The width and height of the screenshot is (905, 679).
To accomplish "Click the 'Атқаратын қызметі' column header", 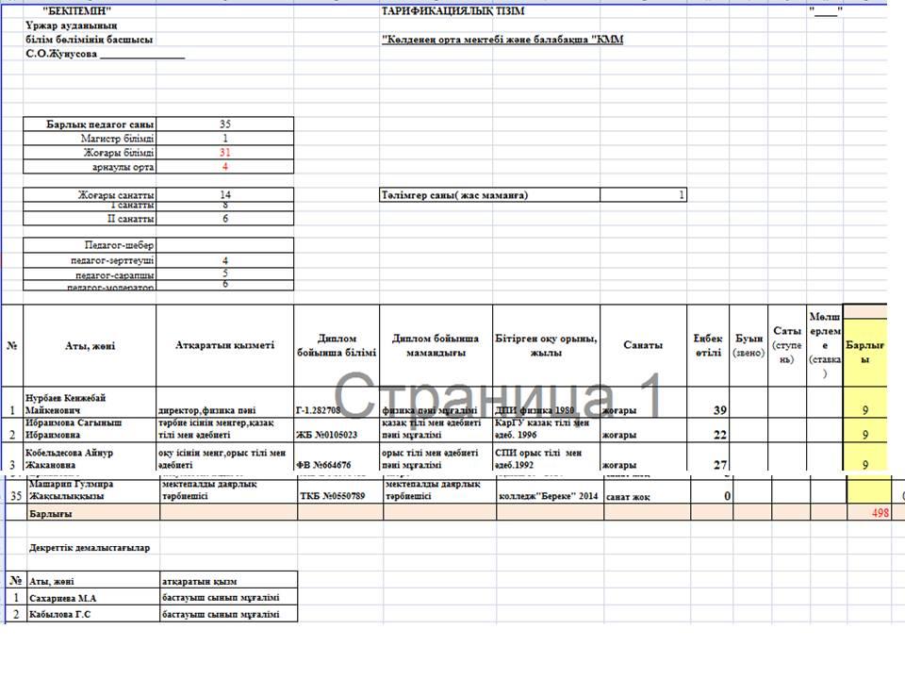I will (x=224, y=345).
